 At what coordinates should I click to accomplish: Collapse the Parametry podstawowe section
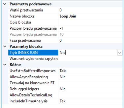click(x=5, y=4)
